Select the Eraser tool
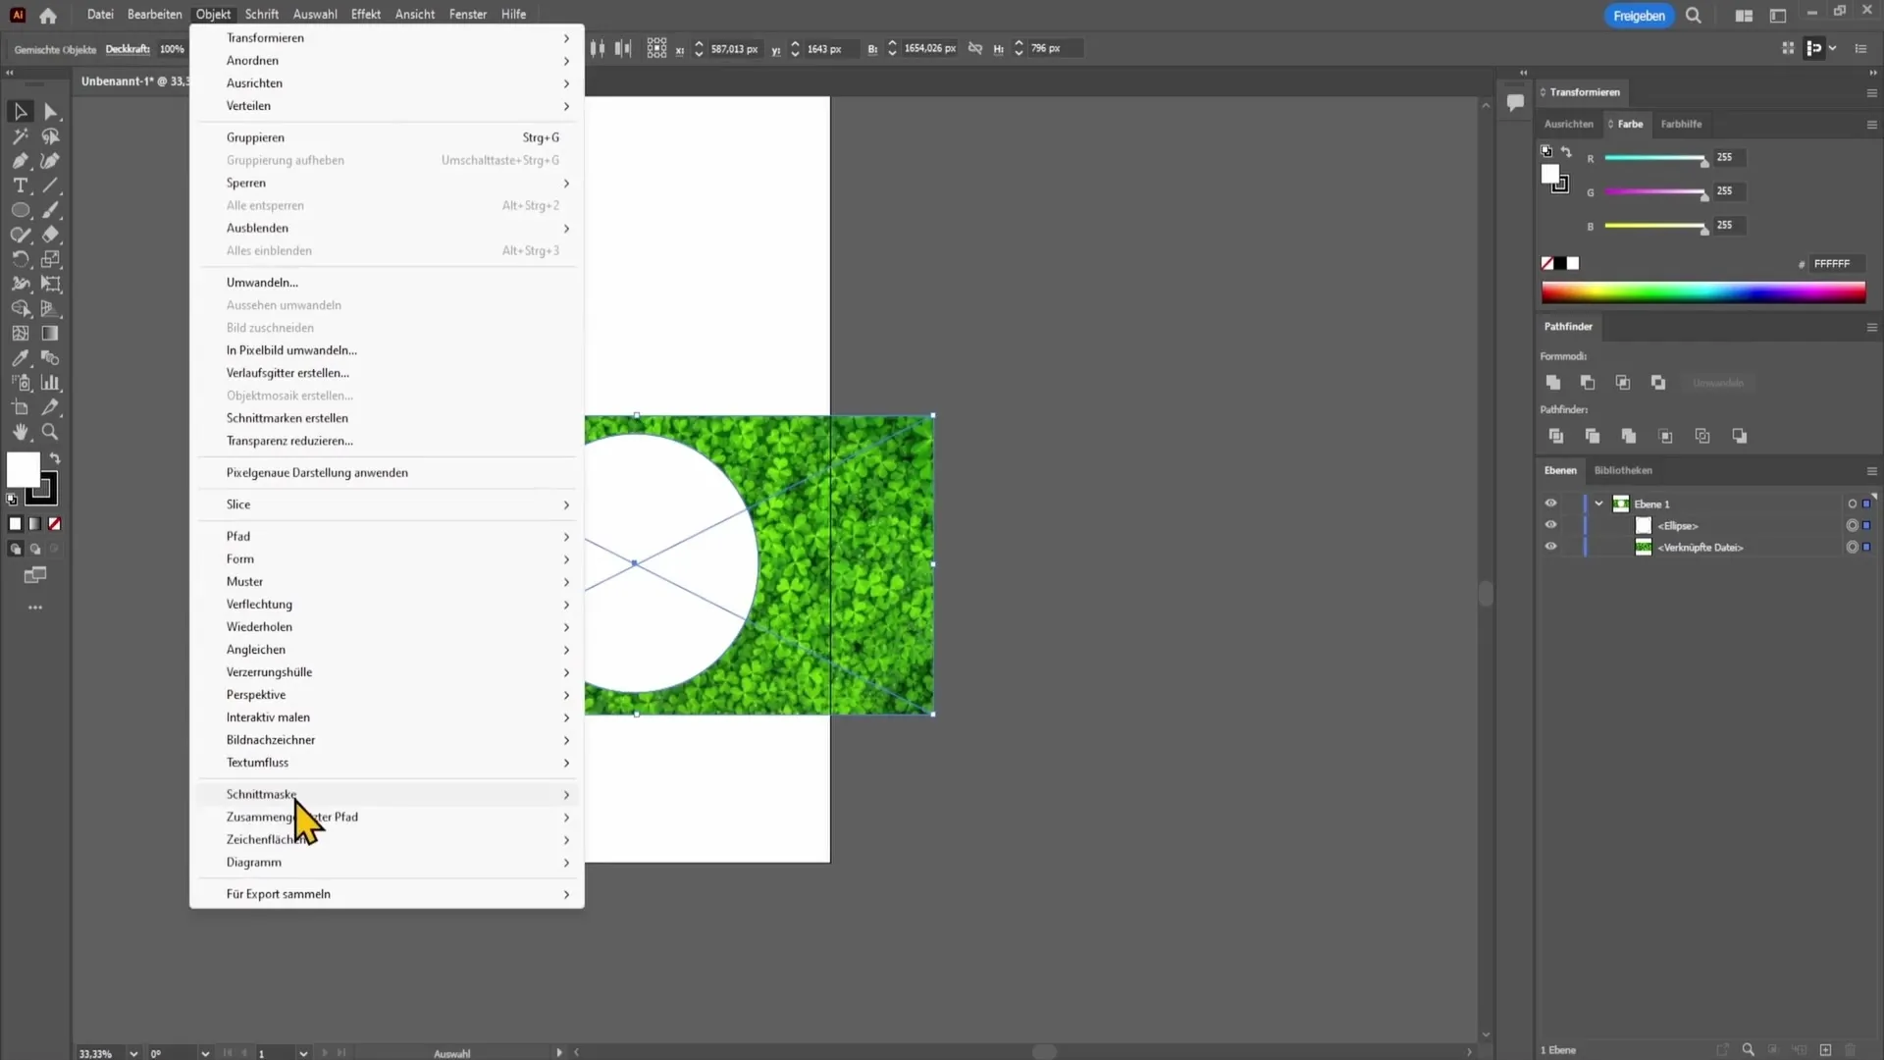Screen dimensions: 1884x1060 click(51, 235)
